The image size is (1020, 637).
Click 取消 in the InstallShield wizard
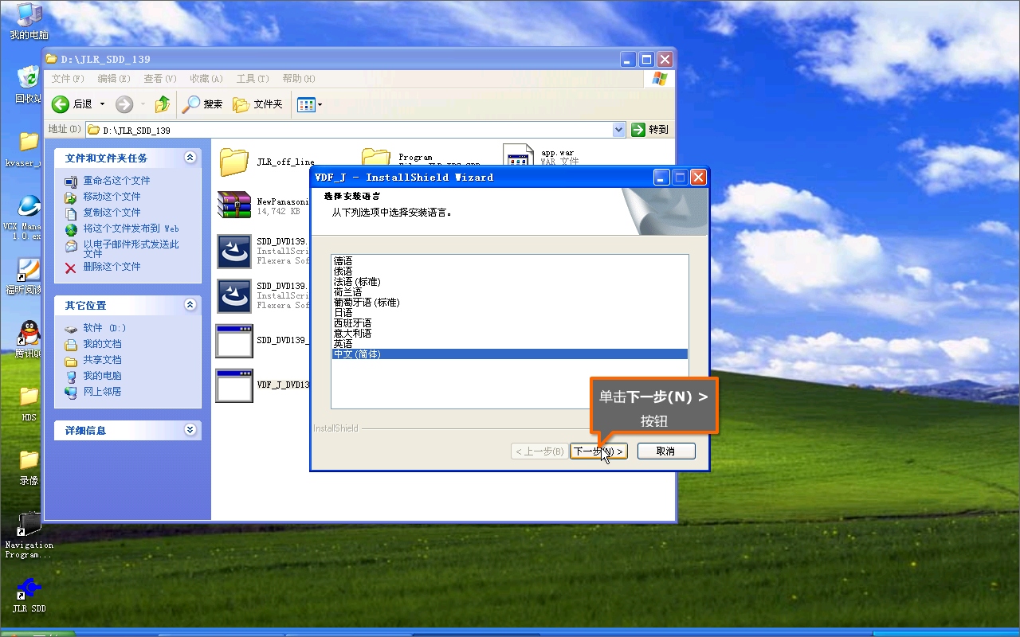[x=666, y=451]
